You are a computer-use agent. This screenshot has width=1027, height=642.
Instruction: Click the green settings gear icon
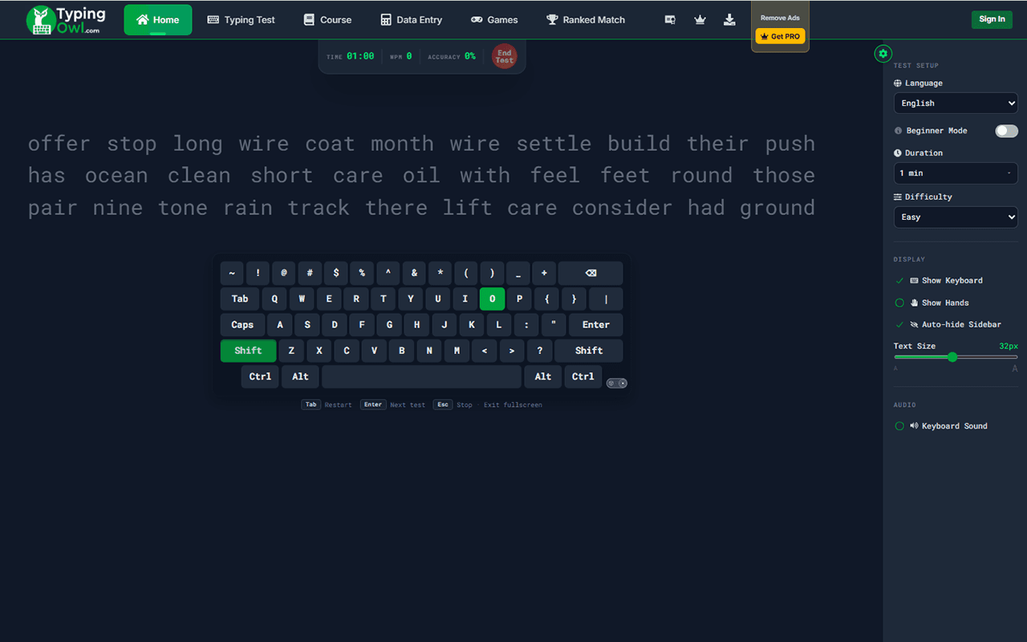[883, 54]
